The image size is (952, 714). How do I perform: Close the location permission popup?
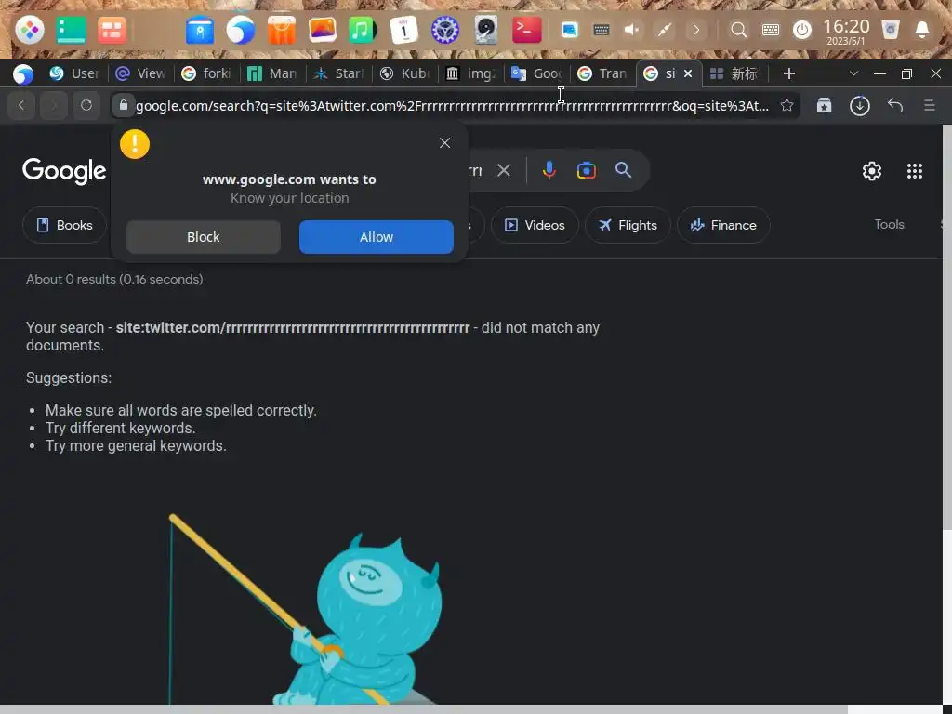click(x=445, y=142)
